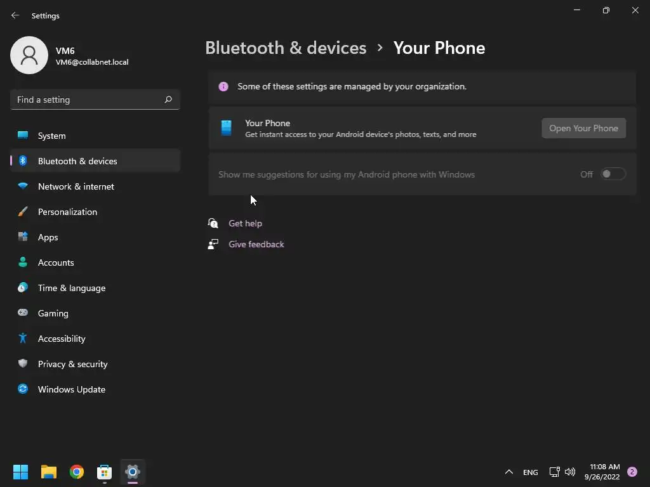This screenshot has width=650, height=487.
Task: Click 'Show me suggestions for using my Android' text
Action: [x=346, y=174]
